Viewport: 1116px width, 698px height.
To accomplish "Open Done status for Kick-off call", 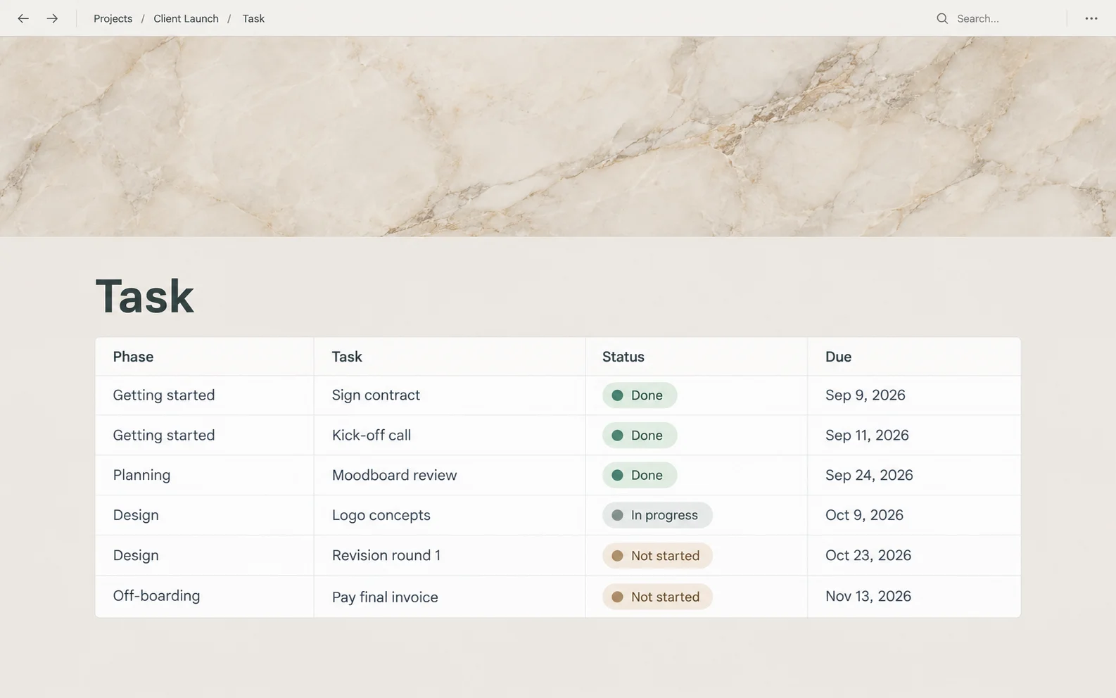I will pos(640,436).
